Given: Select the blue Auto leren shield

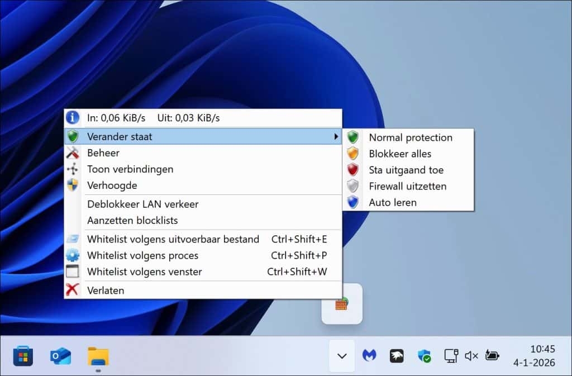Looking at the screenshot, I should 352,202.
